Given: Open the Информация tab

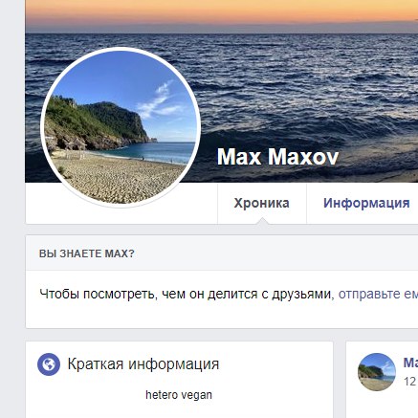Looking at the screenshot, I should point(366,203).
